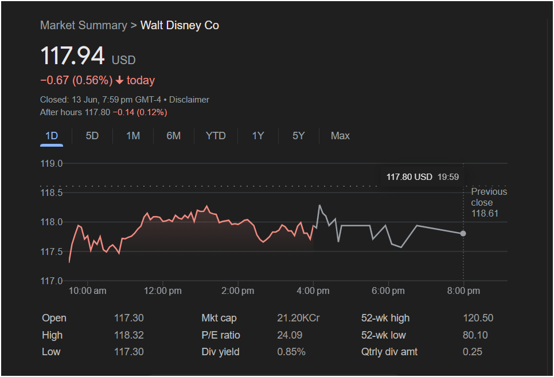This screenshot has height=377, width=554.
Task: Click the 117.5 y-axis label
Action: pyautogui.click(x=52, y=252)
